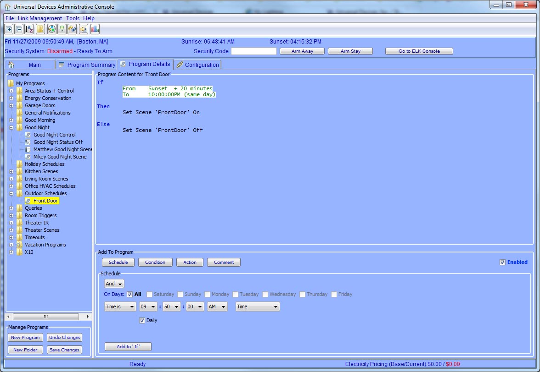Click the Matthew Good Night Scene program icon
This screenshot has width=540, height=372.
(x=28, y=149)
